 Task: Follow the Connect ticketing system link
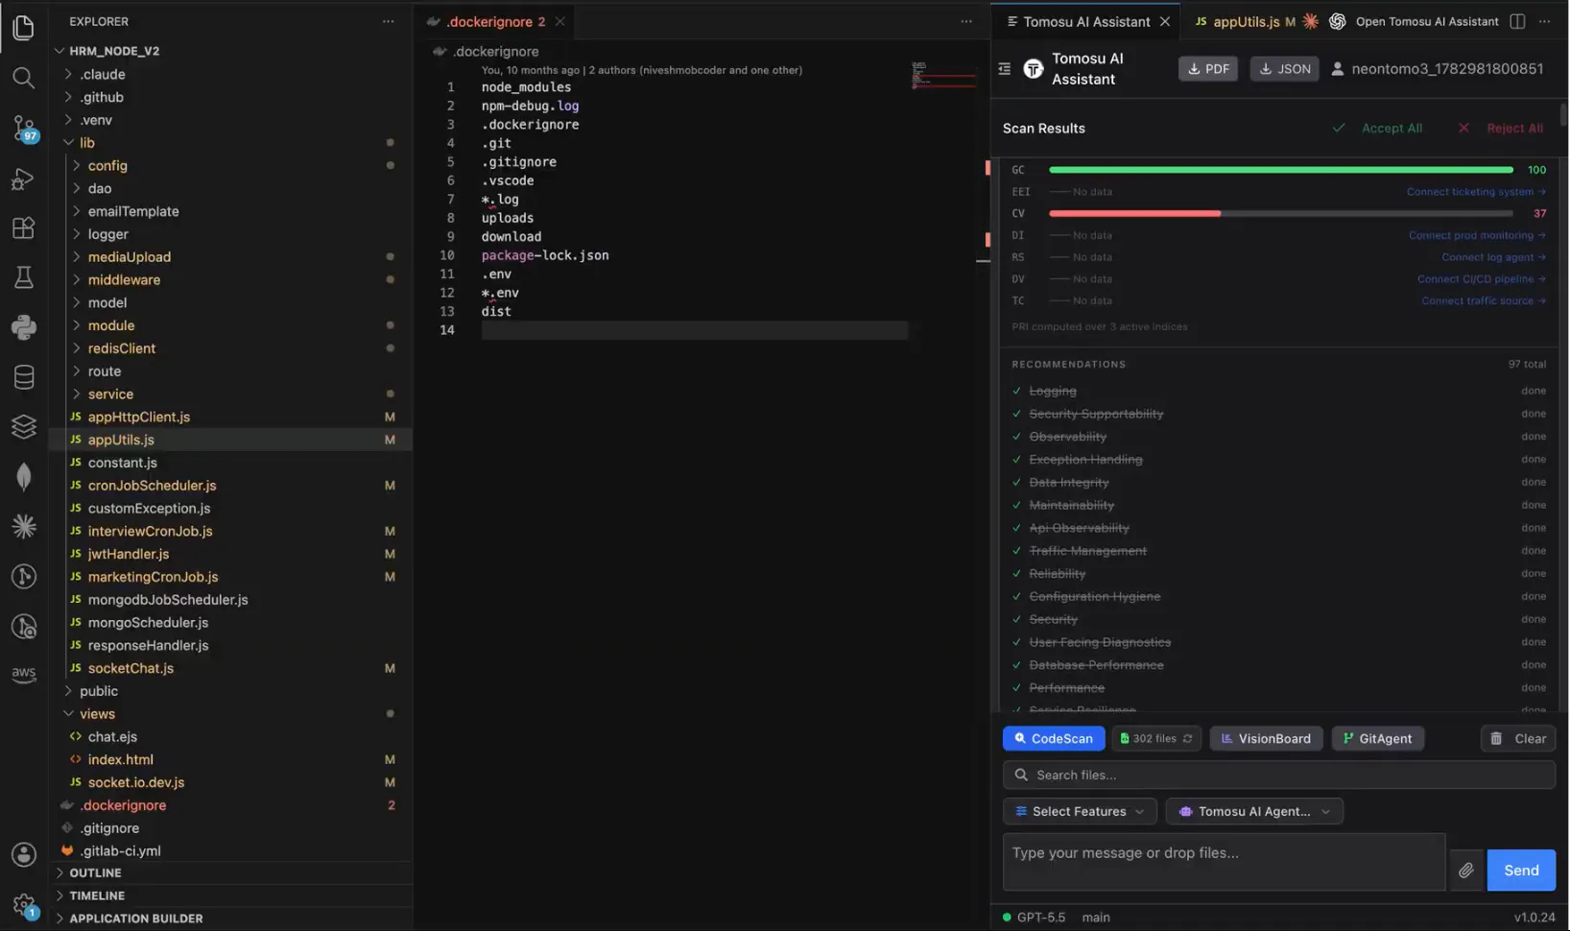[1476, 192]
